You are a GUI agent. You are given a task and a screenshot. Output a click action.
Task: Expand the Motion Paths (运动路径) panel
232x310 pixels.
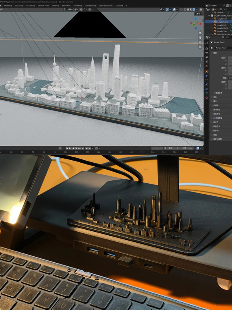pyautogui.click(x=216, y=109)
